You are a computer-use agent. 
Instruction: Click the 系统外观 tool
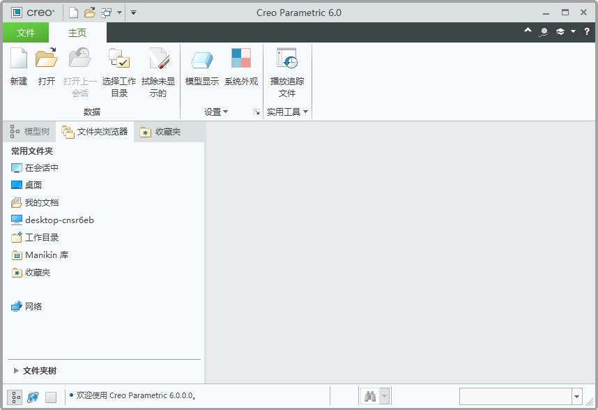point(241,68)
